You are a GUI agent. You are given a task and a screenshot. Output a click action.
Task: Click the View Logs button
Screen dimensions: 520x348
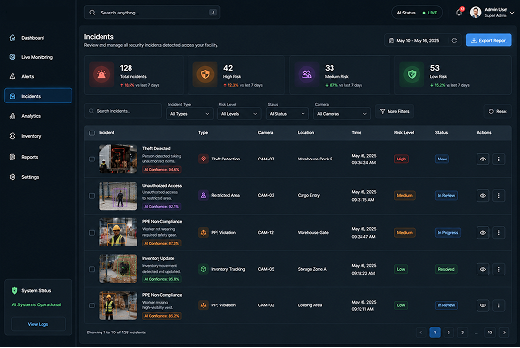coord(38,324)
